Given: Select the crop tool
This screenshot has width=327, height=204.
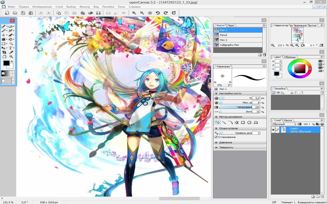Looking at the screenshot, I should 4,52.
